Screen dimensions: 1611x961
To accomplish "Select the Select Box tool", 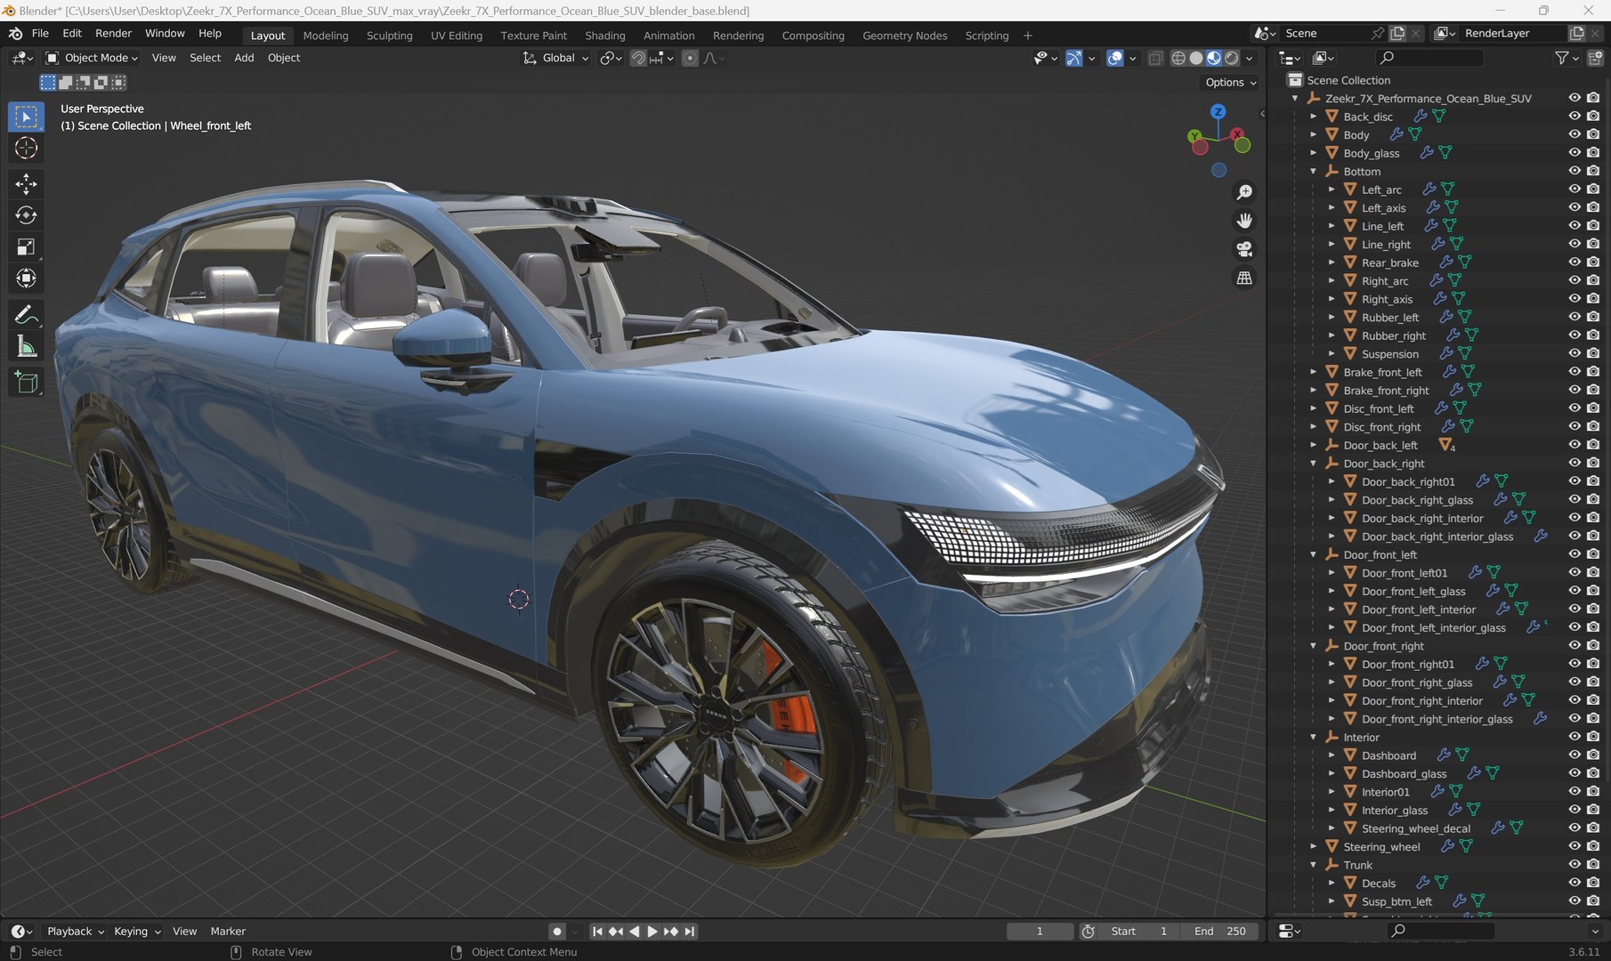I will tap(26, 117).
